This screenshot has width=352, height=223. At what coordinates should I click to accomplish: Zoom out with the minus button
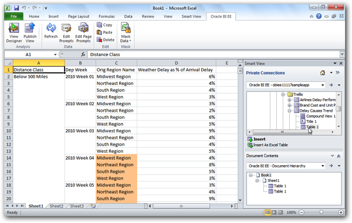(x=302, y=212)
